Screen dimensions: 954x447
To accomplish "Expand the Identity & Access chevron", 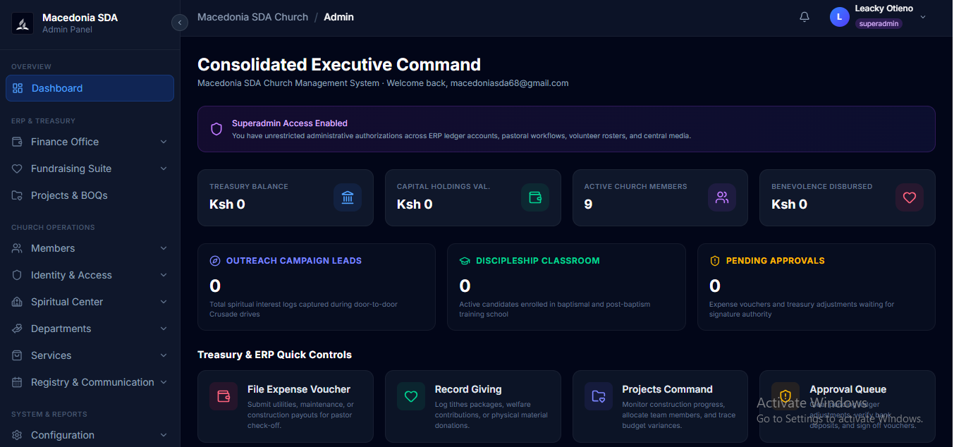I will [164, 275].
